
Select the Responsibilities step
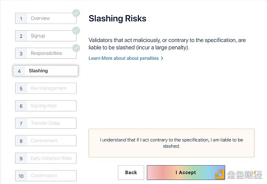point(46,53)
